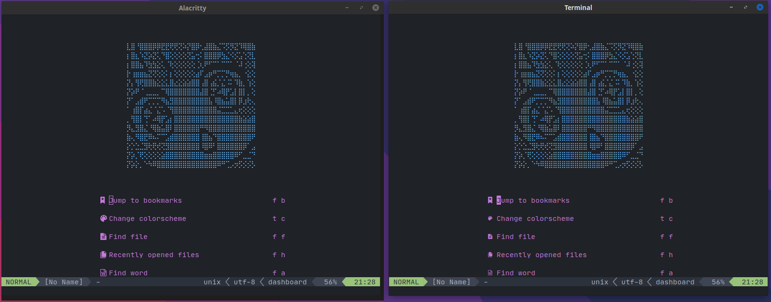The width and height of the screenshot is (771, 302).
Task: Maximize the Alacritty window
Action: point(361,8)
